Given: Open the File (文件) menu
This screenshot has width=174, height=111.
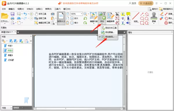Looking at the screenshot, I should coord(4,9).
